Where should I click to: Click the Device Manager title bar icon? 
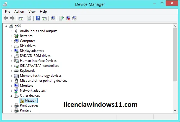(5, 4)
